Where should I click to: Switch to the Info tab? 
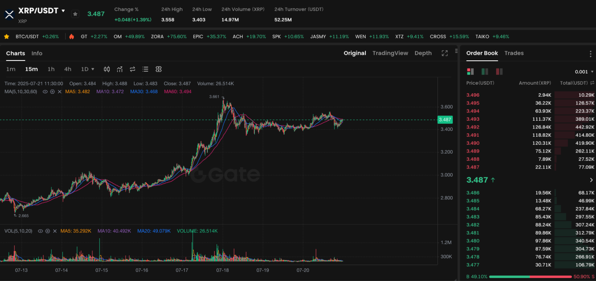[37, 53]
